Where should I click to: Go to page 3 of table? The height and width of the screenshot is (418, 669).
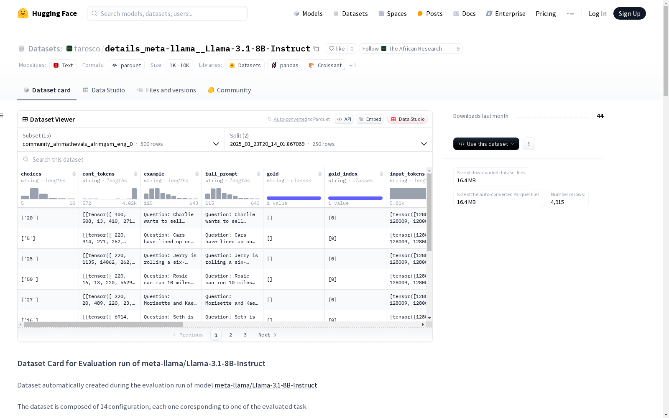pyautogui.click(x=245, y=335)
